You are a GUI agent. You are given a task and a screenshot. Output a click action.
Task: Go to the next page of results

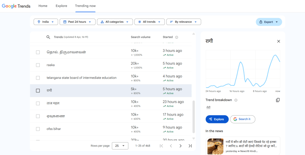click(180, 146)
